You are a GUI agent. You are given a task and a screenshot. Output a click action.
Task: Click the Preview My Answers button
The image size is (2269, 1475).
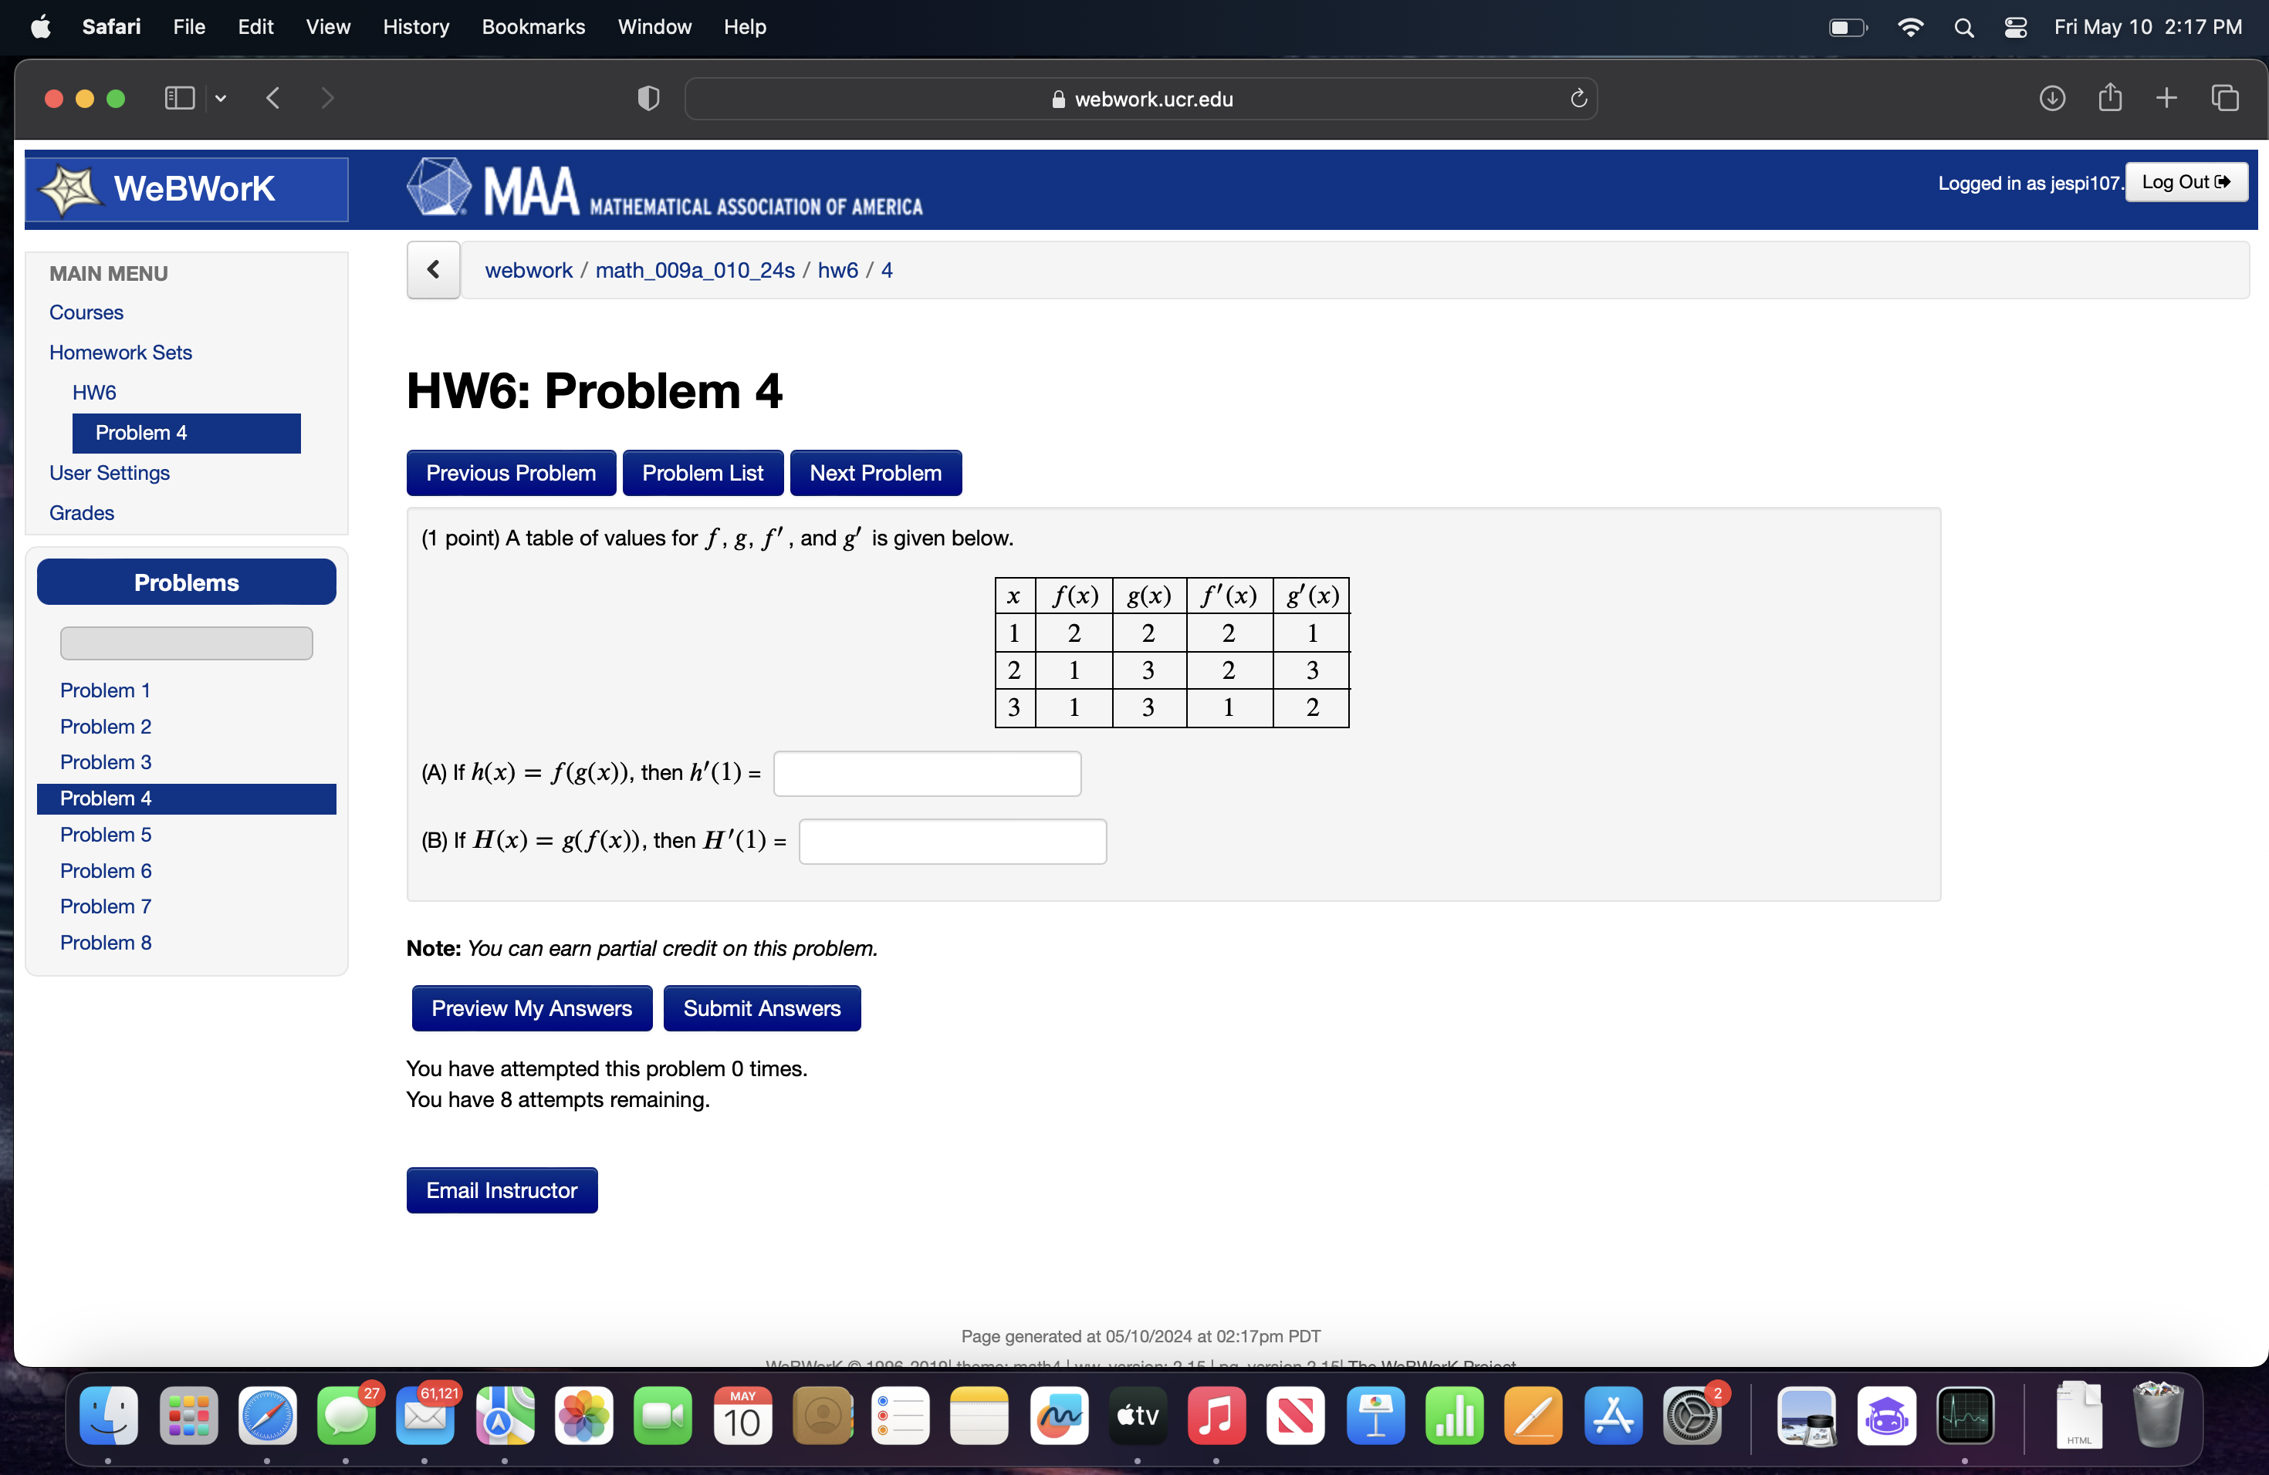[x=531, y=1008]
